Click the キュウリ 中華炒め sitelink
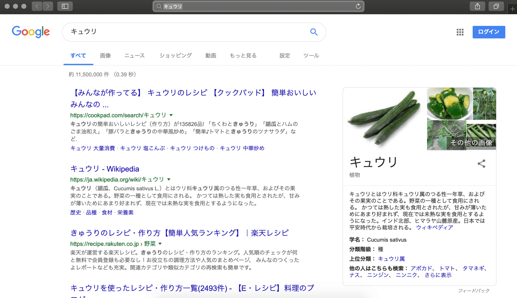 tap(242, 148)
